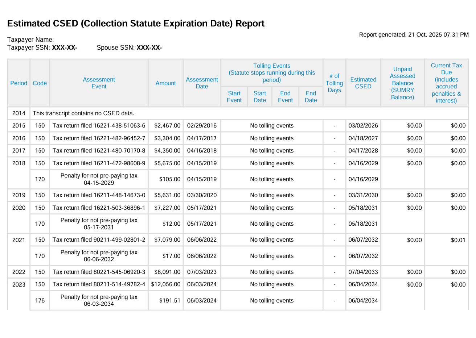Image resolution: width=476 pixels, height=338 pixels.
Task: Click the Tolling Events header cell
Action: point(272,72)
